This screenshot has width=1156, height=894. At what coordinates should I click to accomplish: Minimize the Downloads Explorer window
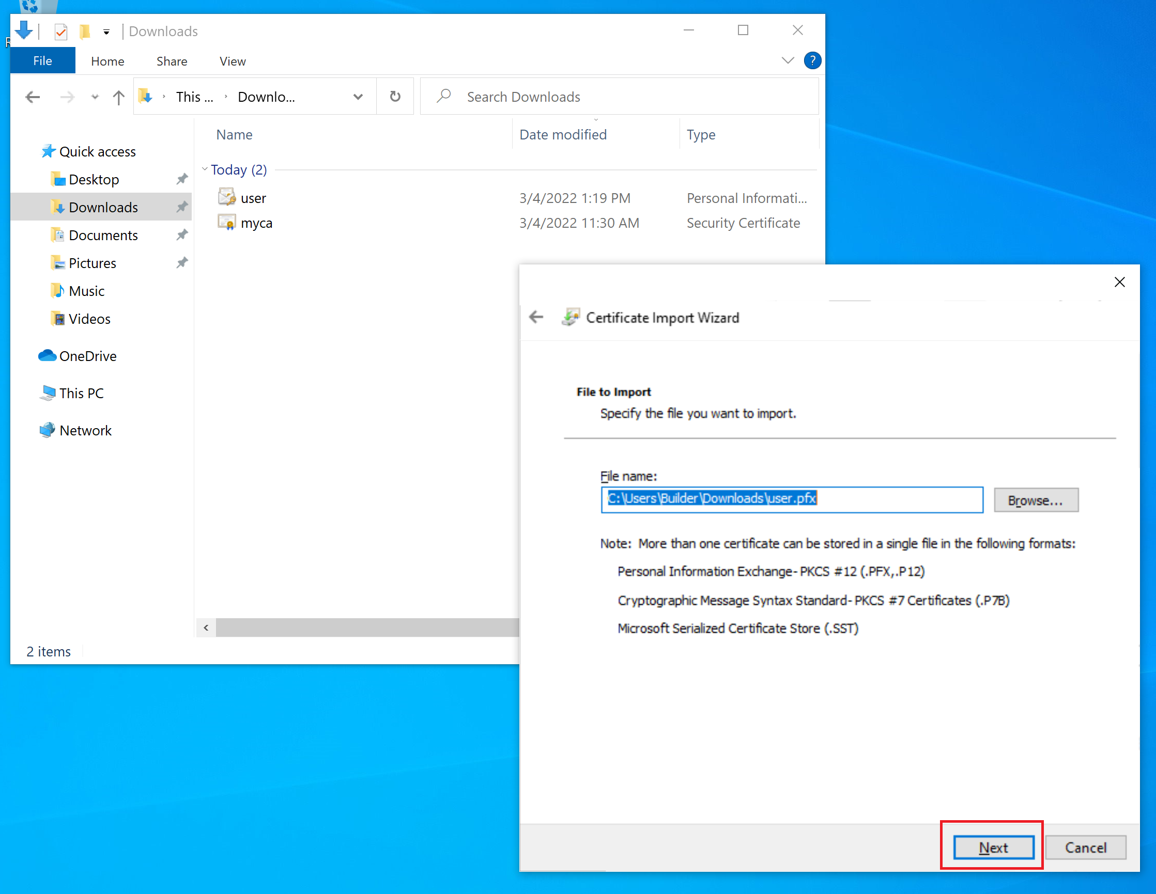click(x=688, y=30)
